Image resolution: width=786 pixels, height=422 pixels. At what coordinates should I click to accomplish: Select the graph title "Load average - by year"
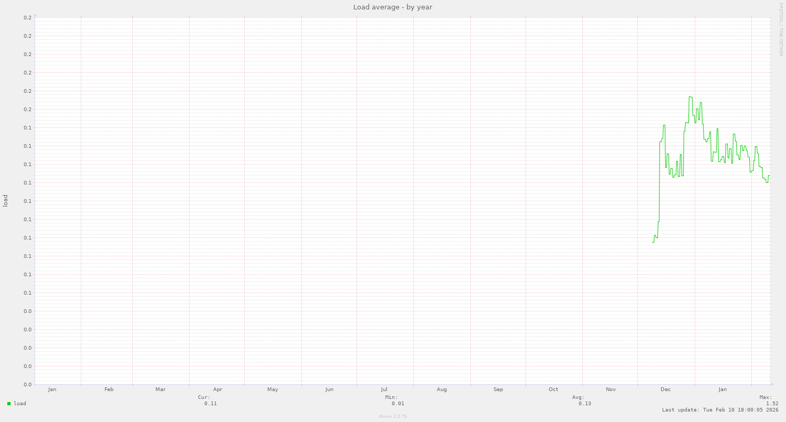393,7
